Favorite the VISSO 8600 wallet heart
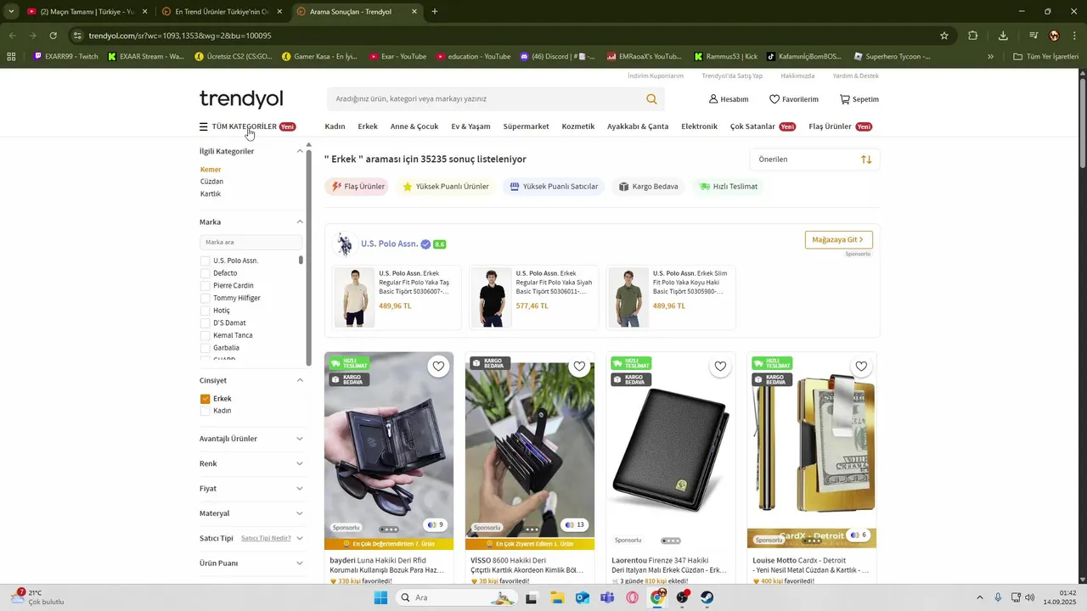This screenshot has height=611, width=1087. coord(579,367)
